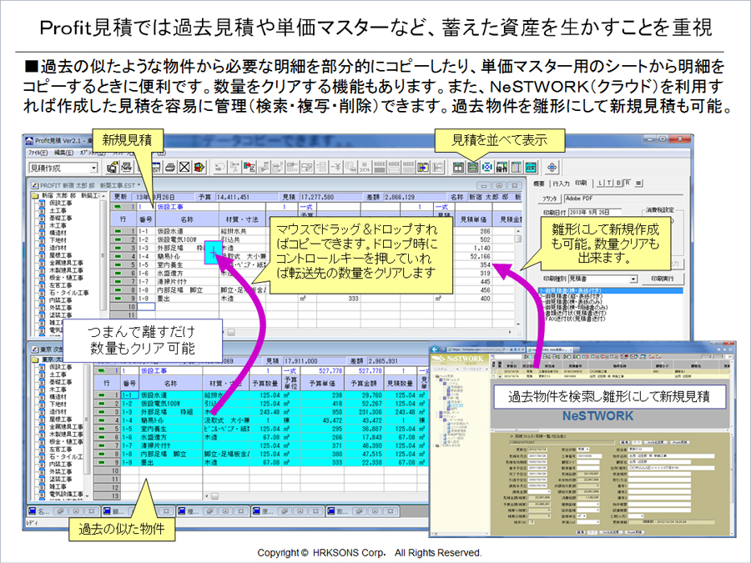Switch to the 概要 tab
The width and height of the screenshot is (751, 563).
pyautogui.click(x=539, y=183)
